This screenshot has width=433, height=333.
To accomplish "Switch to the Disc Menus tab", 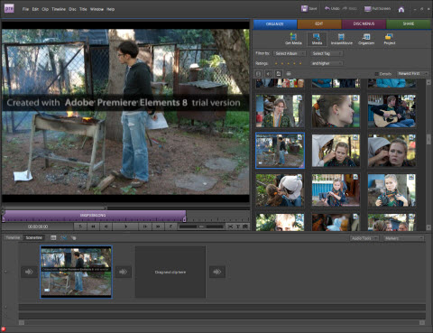I will point(364,23).
